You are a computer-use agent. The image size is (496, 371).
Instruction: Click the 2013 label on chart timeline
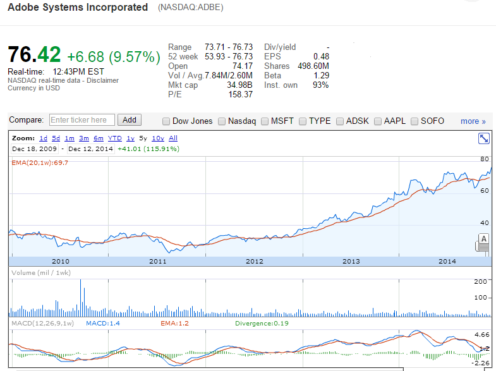351,261
